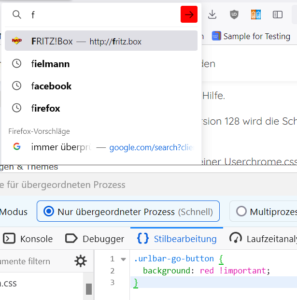The width and height of the screenshot is (297, 300).
Task: Open the Debugger tab
Action: click(95, 238)
